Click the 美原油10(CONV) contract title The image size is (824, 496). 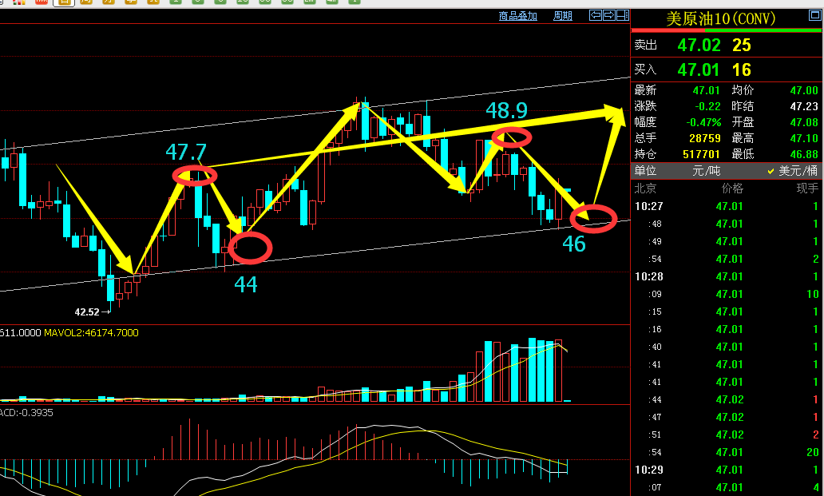(x=720, y=19)
